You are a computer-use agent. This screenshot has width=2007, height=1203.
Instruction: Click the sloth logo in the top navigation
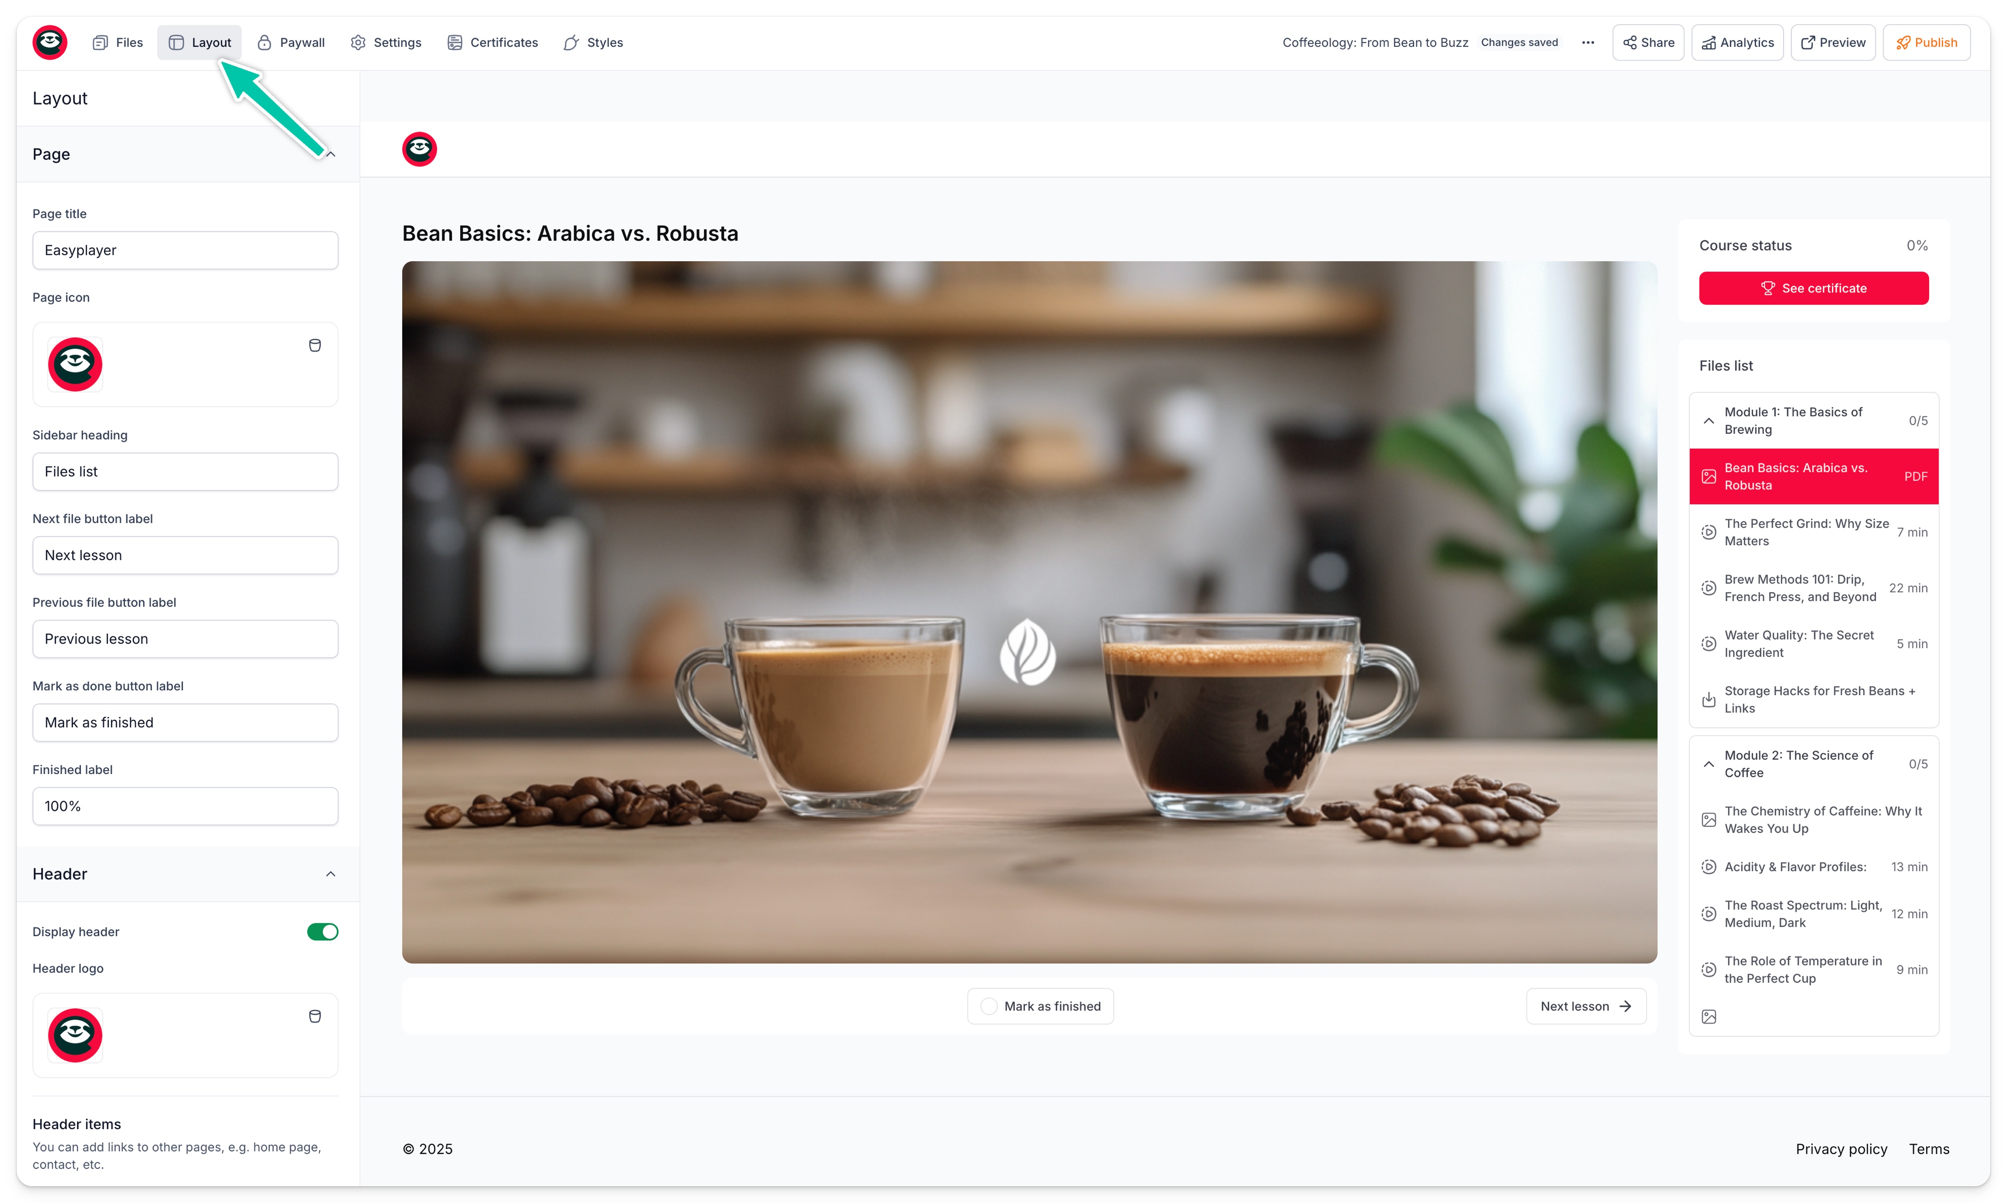click(49, 42)
